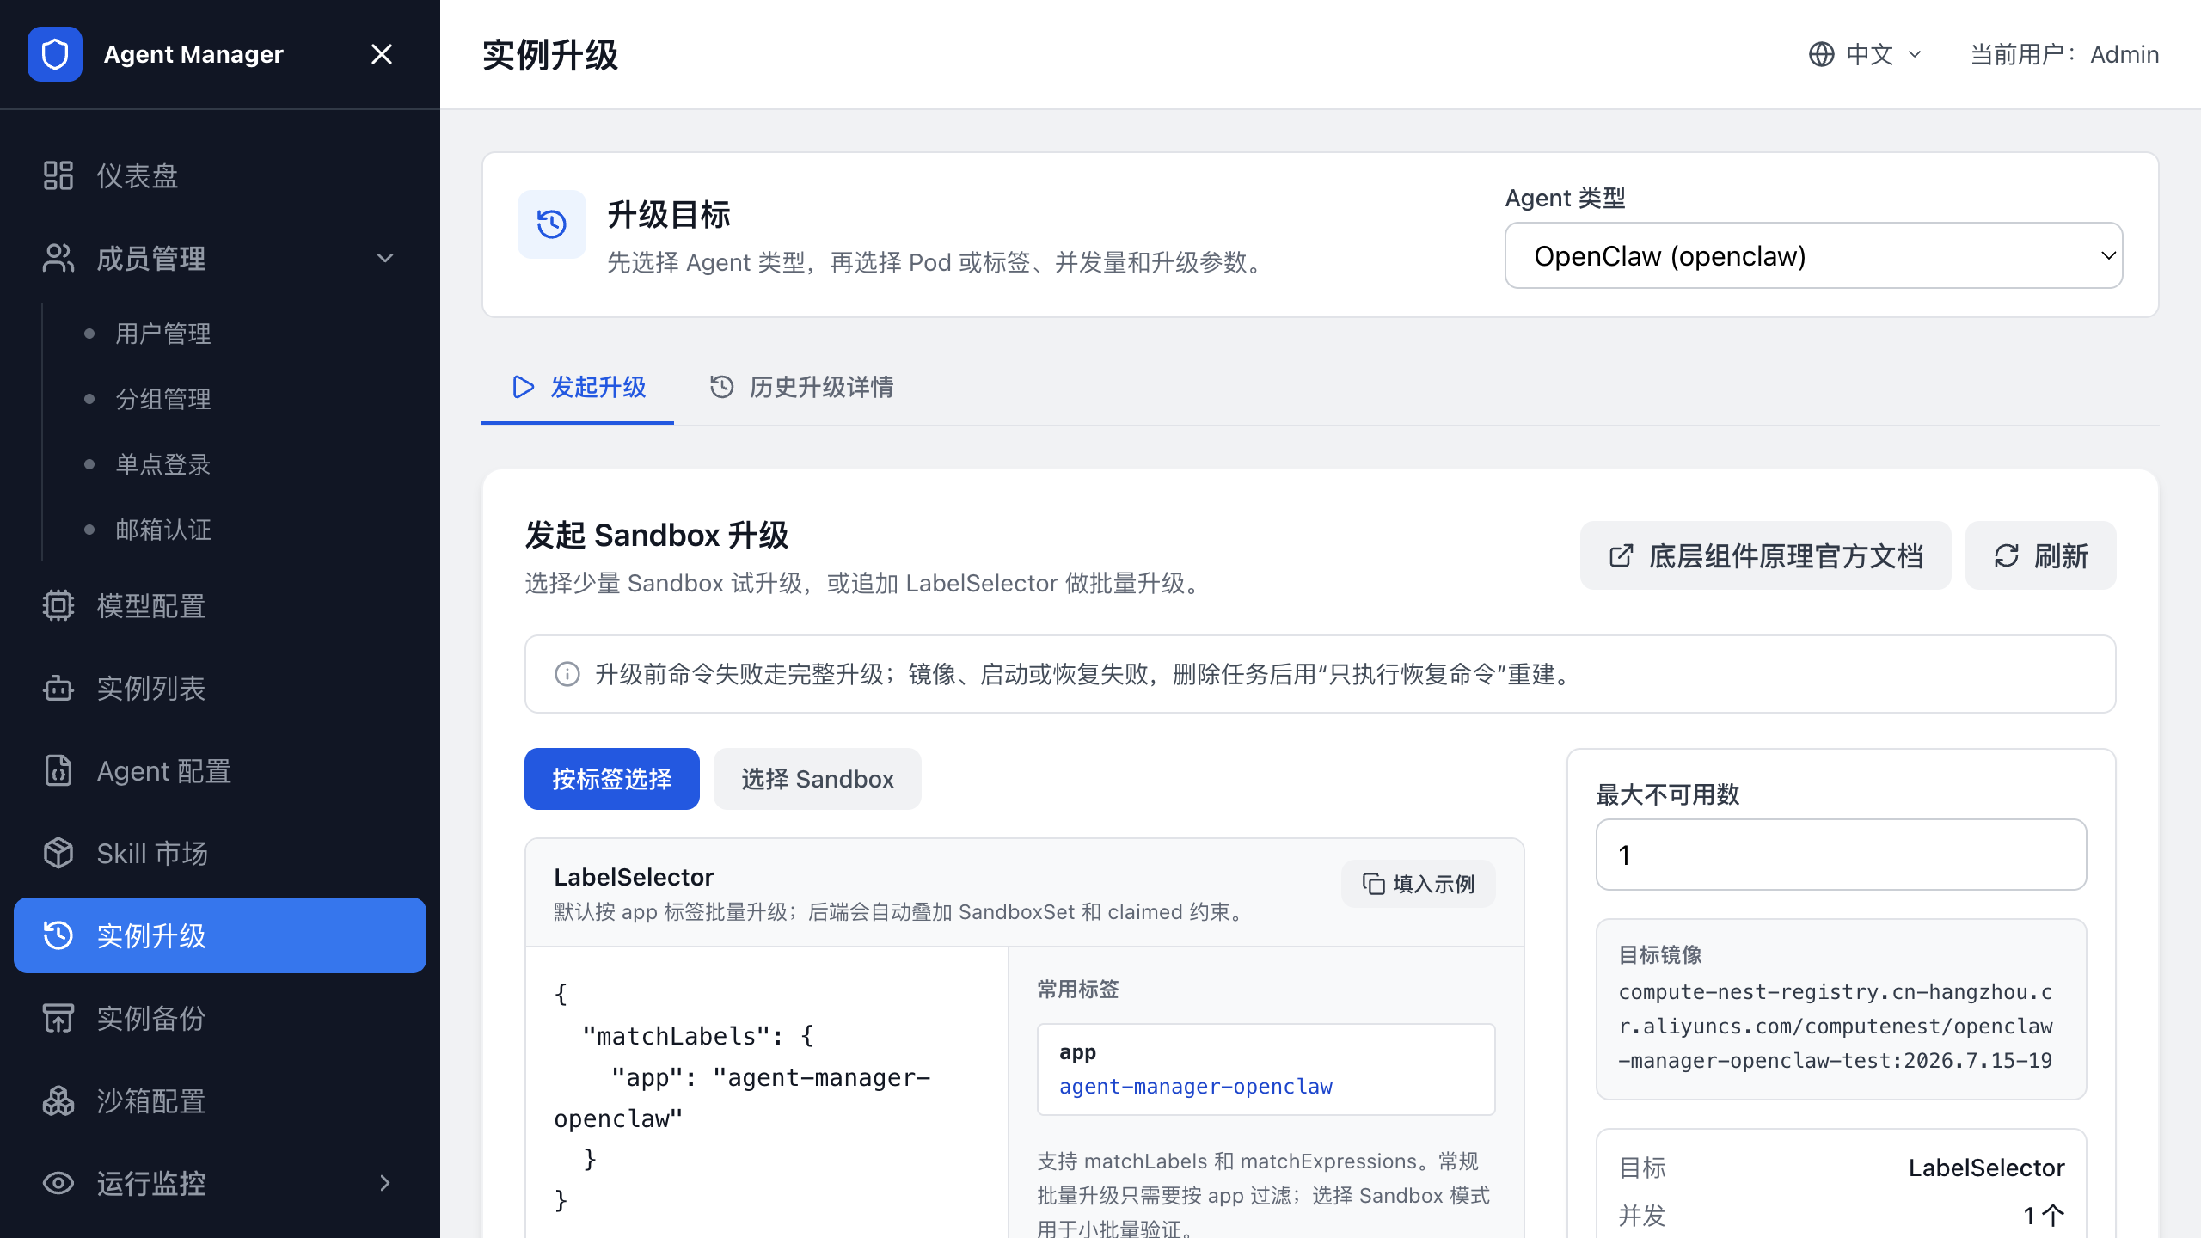
Task: Switch to 按标签选择 mode
Action: (x=611, y=779)
